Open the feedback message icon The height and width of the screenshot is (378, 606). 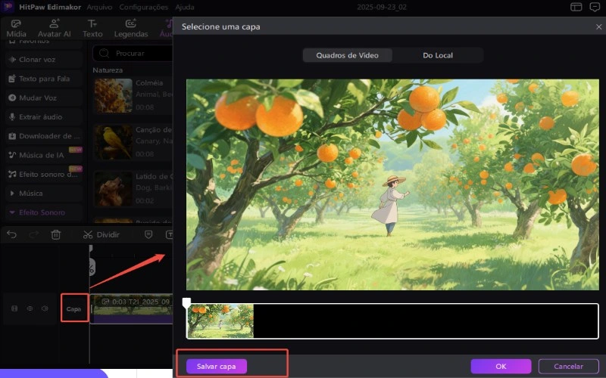[595, 7]
